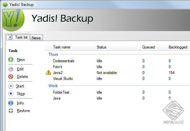Select the FolderTest task row
Viewport: 190px width, 131px height.
pyautogui.click(x=117, y=92)
